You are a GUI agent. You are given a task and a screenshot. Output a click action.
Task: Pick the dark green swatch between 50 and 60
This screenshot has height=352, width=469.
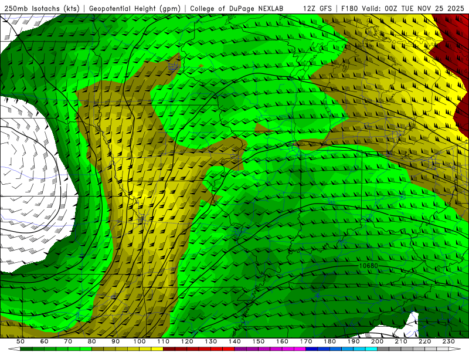point(26,349)
